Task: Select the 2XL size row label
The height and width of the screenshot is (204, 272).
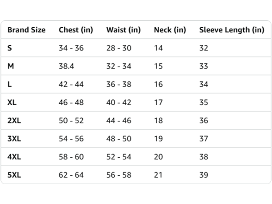Action: click(x=14, y=121)
